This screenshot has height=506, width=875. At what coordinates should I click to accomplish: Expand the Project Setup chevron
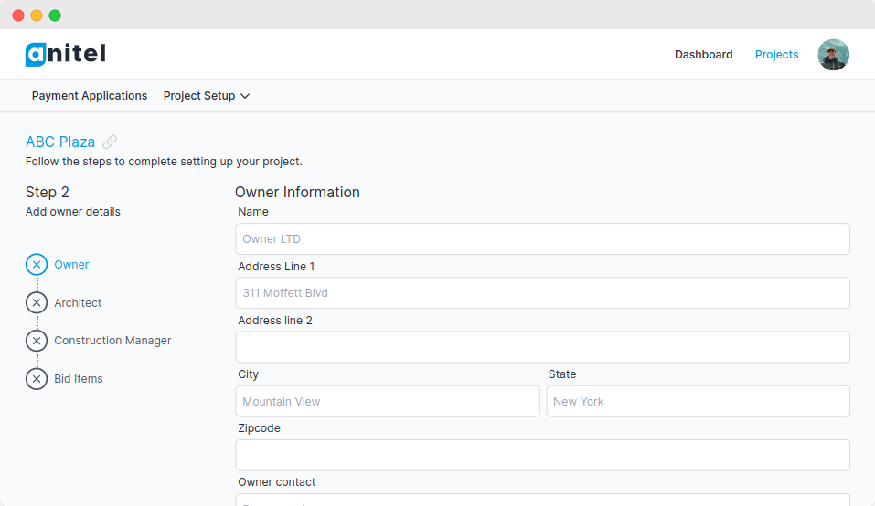[245, 96]
